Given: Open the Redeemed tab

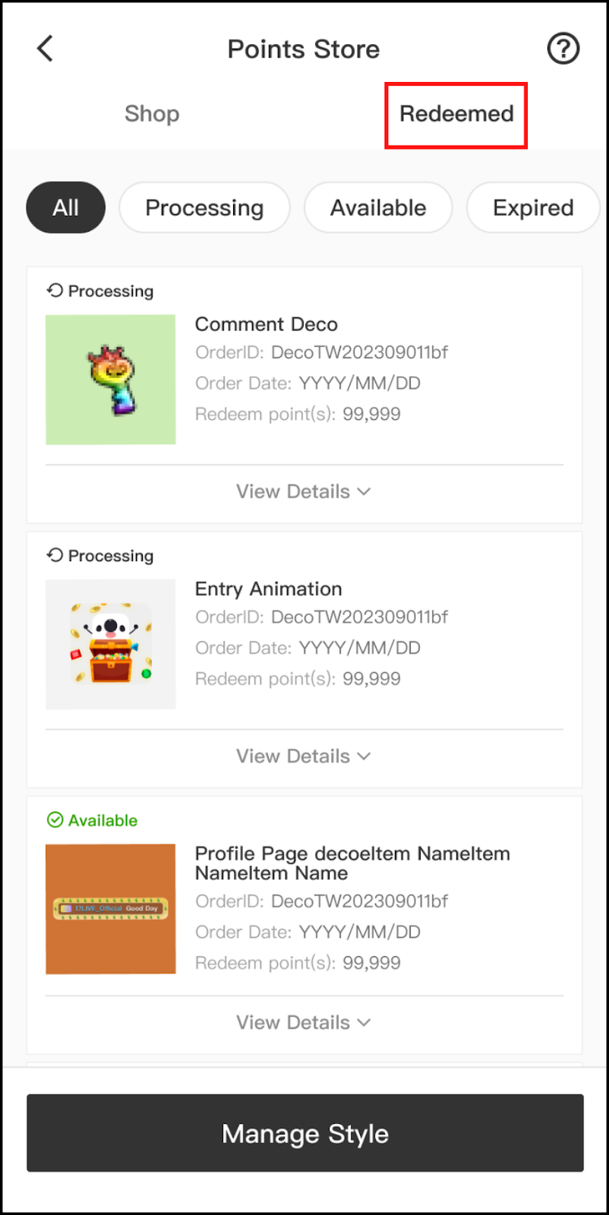Looking at the screenshot, I should tap(456, 114).
